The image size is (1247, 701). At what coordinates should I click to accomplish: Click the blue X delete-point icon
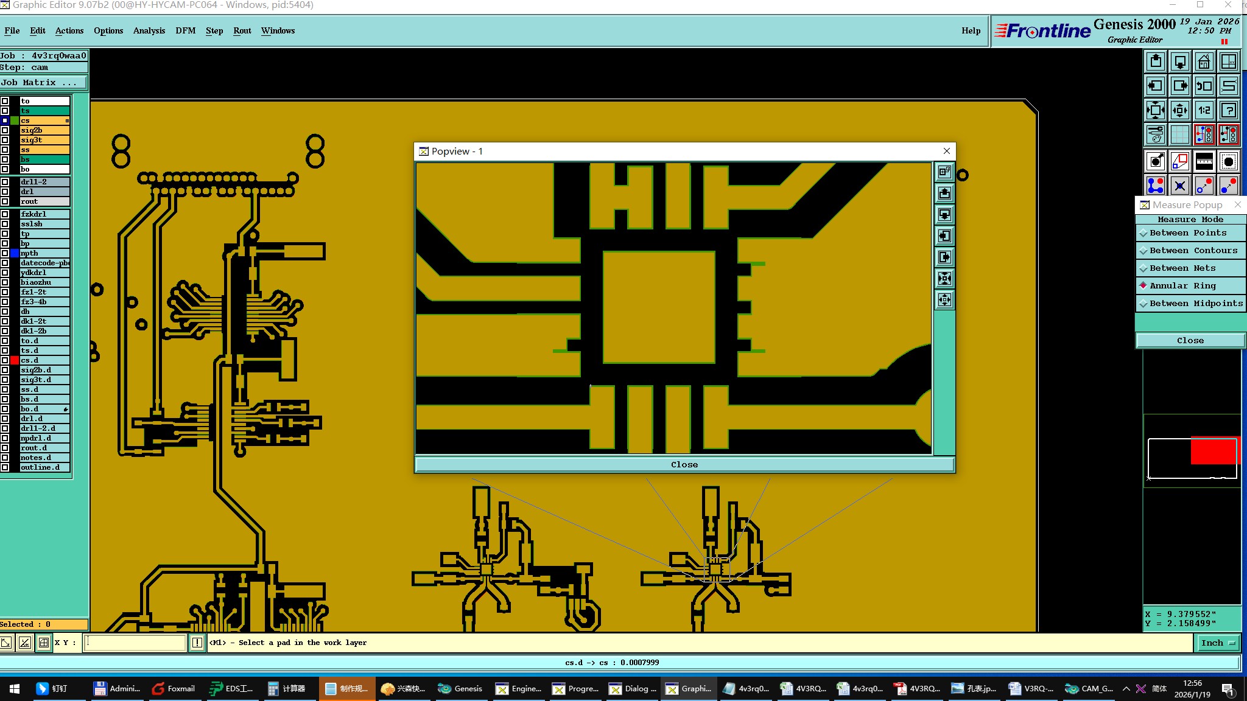point(1179,186)
